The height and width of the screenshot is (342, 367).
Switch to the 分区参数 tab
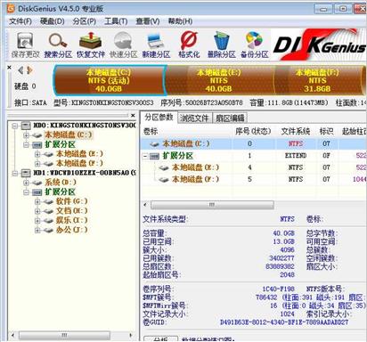159,118
